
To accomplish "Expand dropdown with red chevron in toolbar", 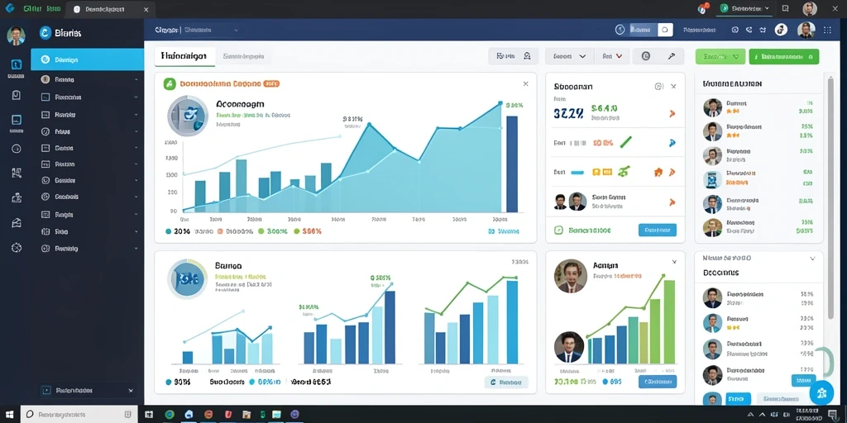I will pyautogui.click(x=612, y=56).
